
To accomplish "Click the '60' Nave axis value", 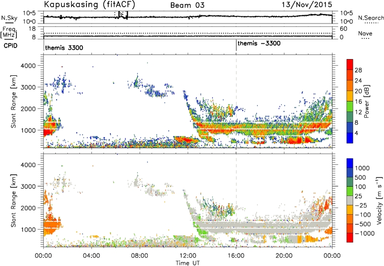I will pyautogui.click(x=343, y=29).
